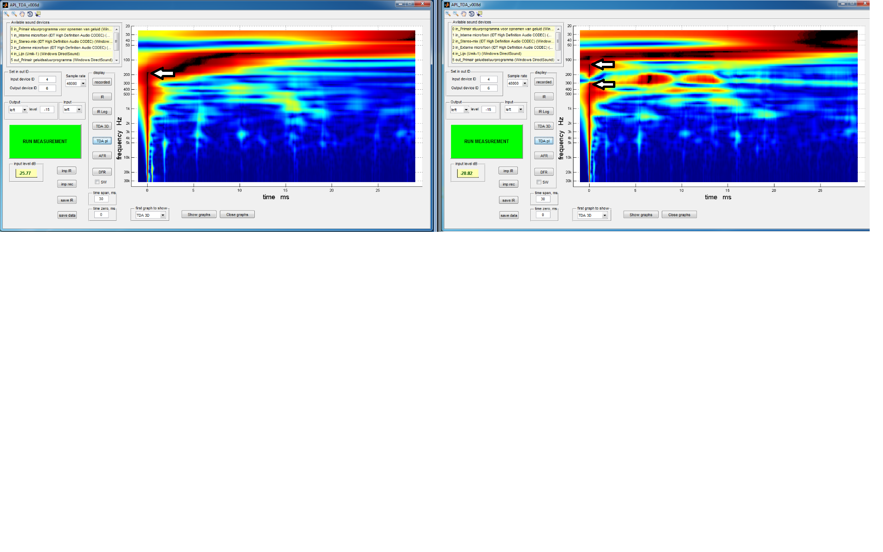Screen dimensions: 883x552
Task: Select '2 in_Stereo-mix' device in left list
Action: (x=62, y=41)
